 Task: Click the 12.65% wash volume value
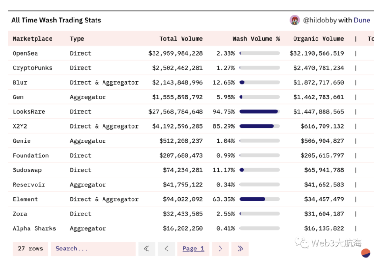224,82
